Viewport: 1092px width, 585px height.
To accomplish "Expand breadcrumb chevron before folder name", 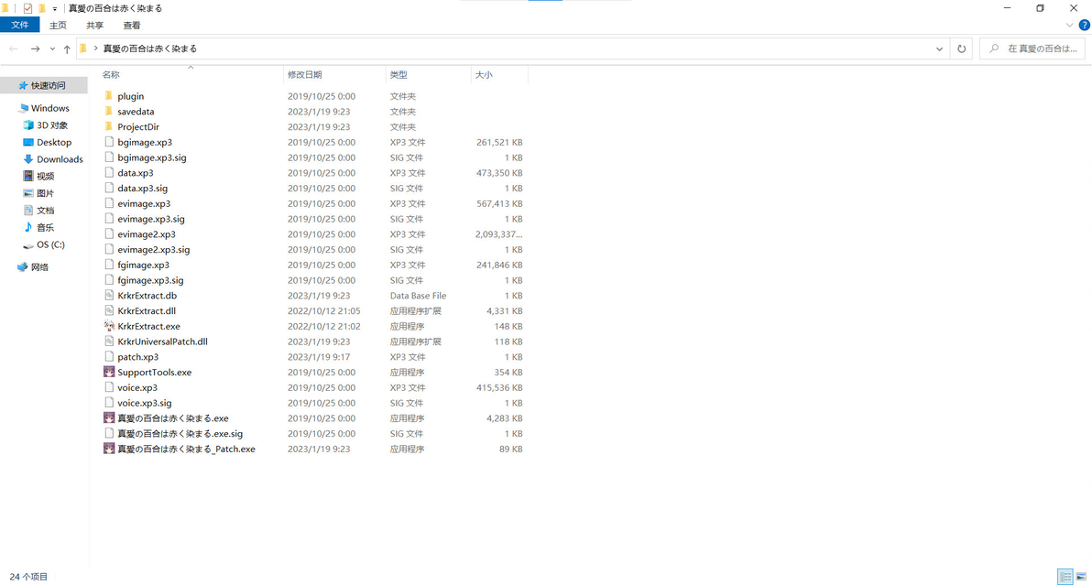I will point(95,49).
